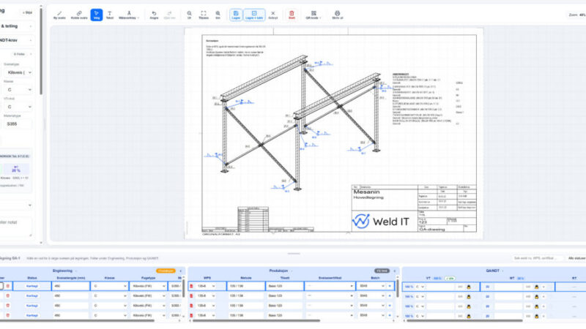Select the Koble sveis link tool
Viewport: 586px width, 329px height.
pos(79,15)
